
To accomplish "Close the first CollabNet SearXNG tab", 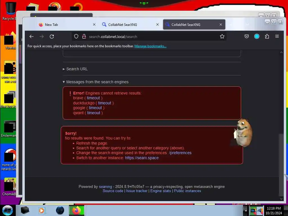I will tap(157, 24).
